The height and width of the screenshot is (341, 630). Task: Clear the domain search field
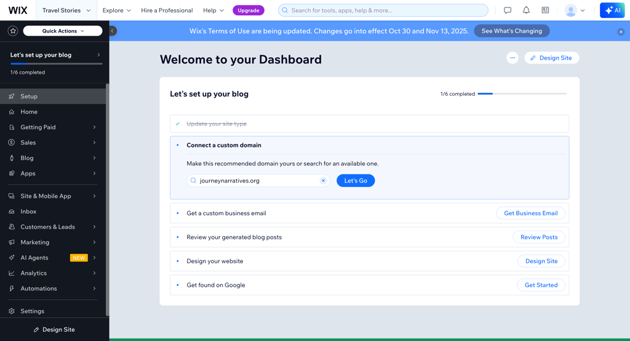[323, 181]
